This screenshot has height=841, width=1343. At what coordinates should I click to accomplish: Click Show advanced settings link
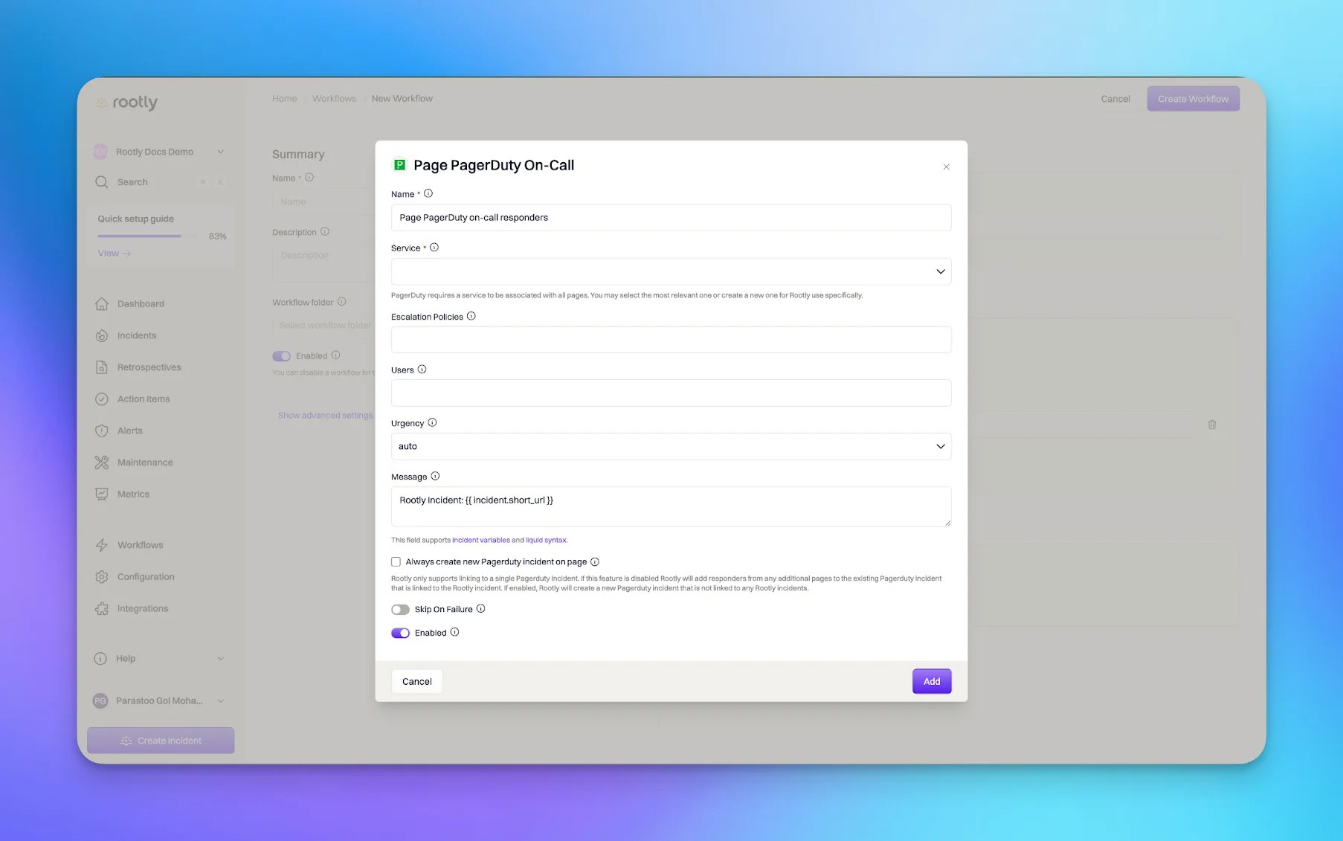pyautogui.click(x=326, y=415)
